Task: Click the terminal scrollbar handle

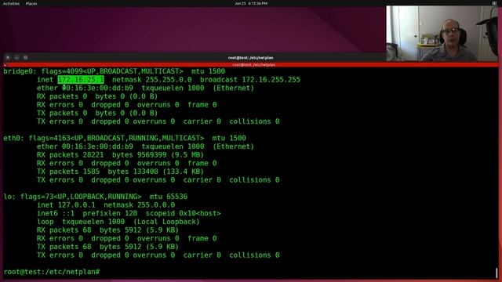Action: click(497, 273)
